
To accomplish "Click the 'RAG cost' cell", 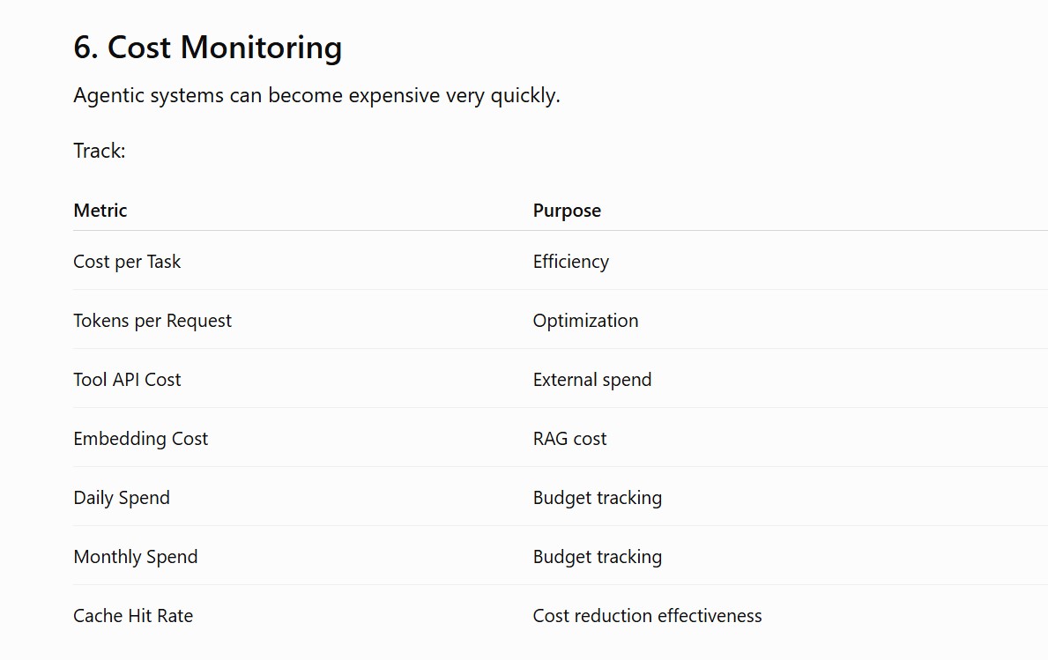I will pyautogui.click(x=569, y=439).
